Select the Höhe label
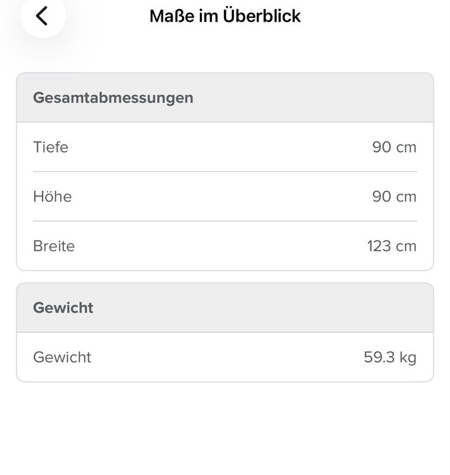The image size is (450, 475). pyautogui.click(x=53, y=196)
